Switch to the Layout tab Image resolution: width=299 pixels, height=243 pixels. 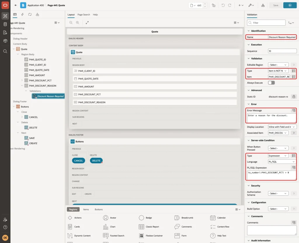tap(71, 15)
